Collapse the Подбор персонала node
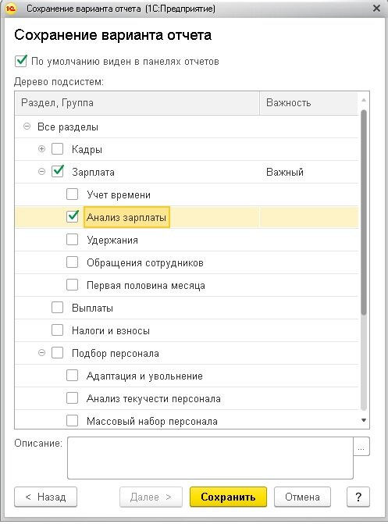Screen dimensions: 388x524 (x=42, y=353)
